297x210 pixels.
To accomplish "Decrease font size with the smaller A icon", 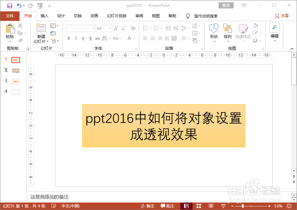I will tap(124, 28).
